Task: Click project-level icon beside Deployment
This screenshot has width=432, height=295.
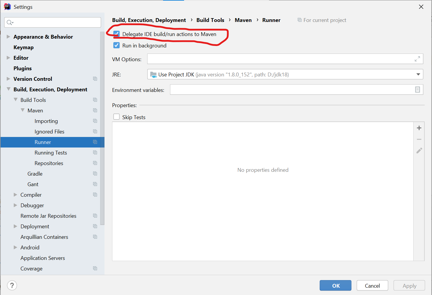Action: pyautogui.click(x=95, y=226)
